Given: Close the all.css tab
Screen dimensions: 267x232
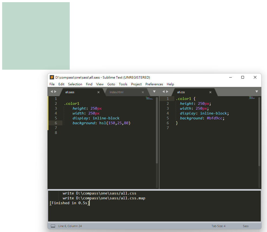Looking at the screenshot, I should [x=210, y=92].
